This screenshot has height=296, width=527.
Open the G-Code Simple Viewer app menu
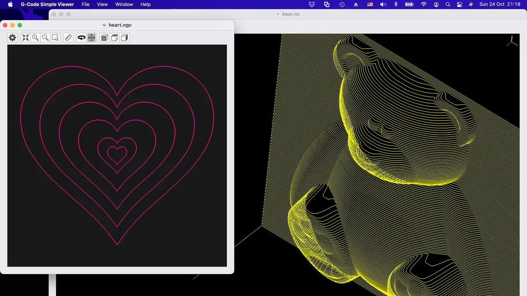coord(47,4)
